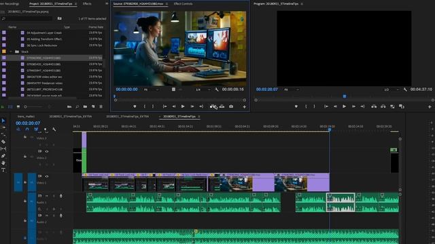Viewport: 435px width, 244px height.
Task: Click Export Frame in Program monitor
Action: [x=392, y=106]
